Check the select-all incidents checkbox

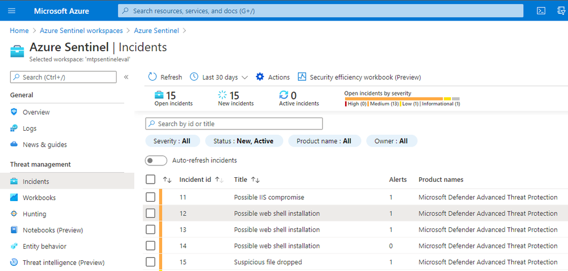tap(150, 179)
